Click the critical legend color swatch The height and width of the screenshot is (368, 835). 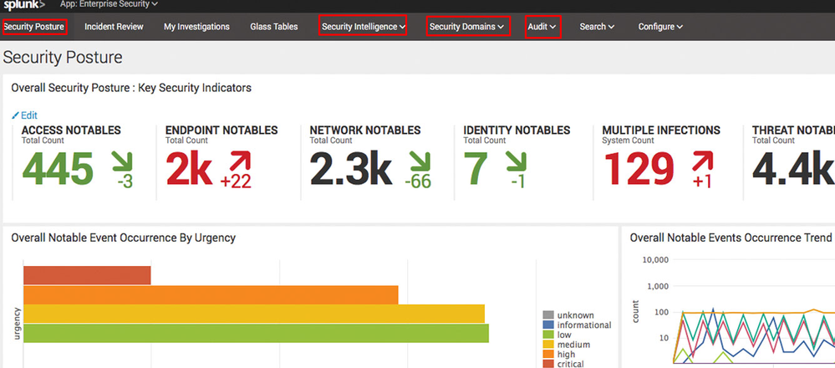pos(548,364)
